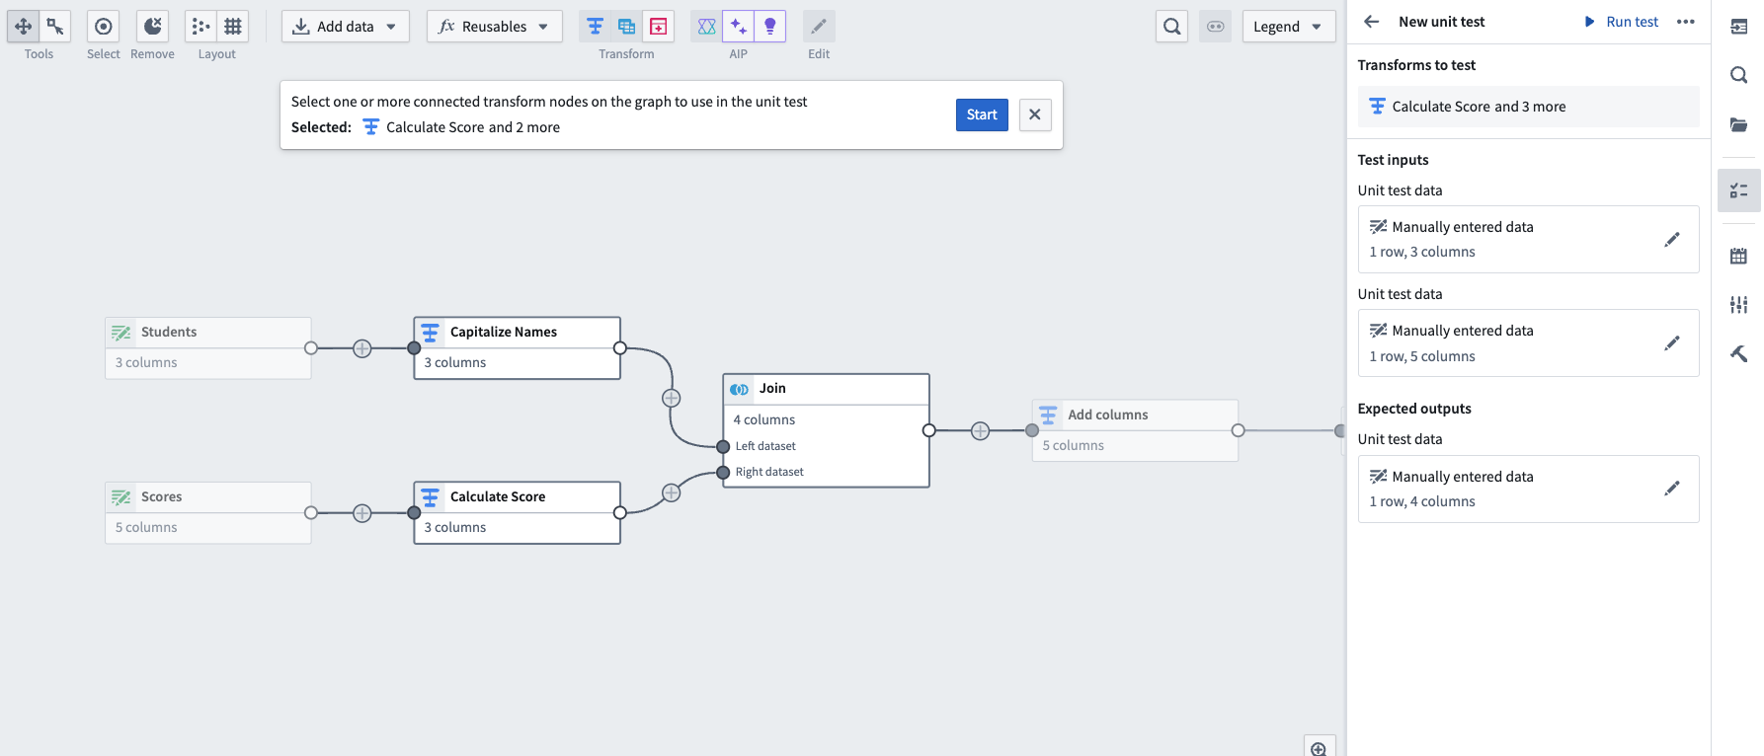Click the Start button
This screenshot has height=756, width=1764.
point(982,114)
